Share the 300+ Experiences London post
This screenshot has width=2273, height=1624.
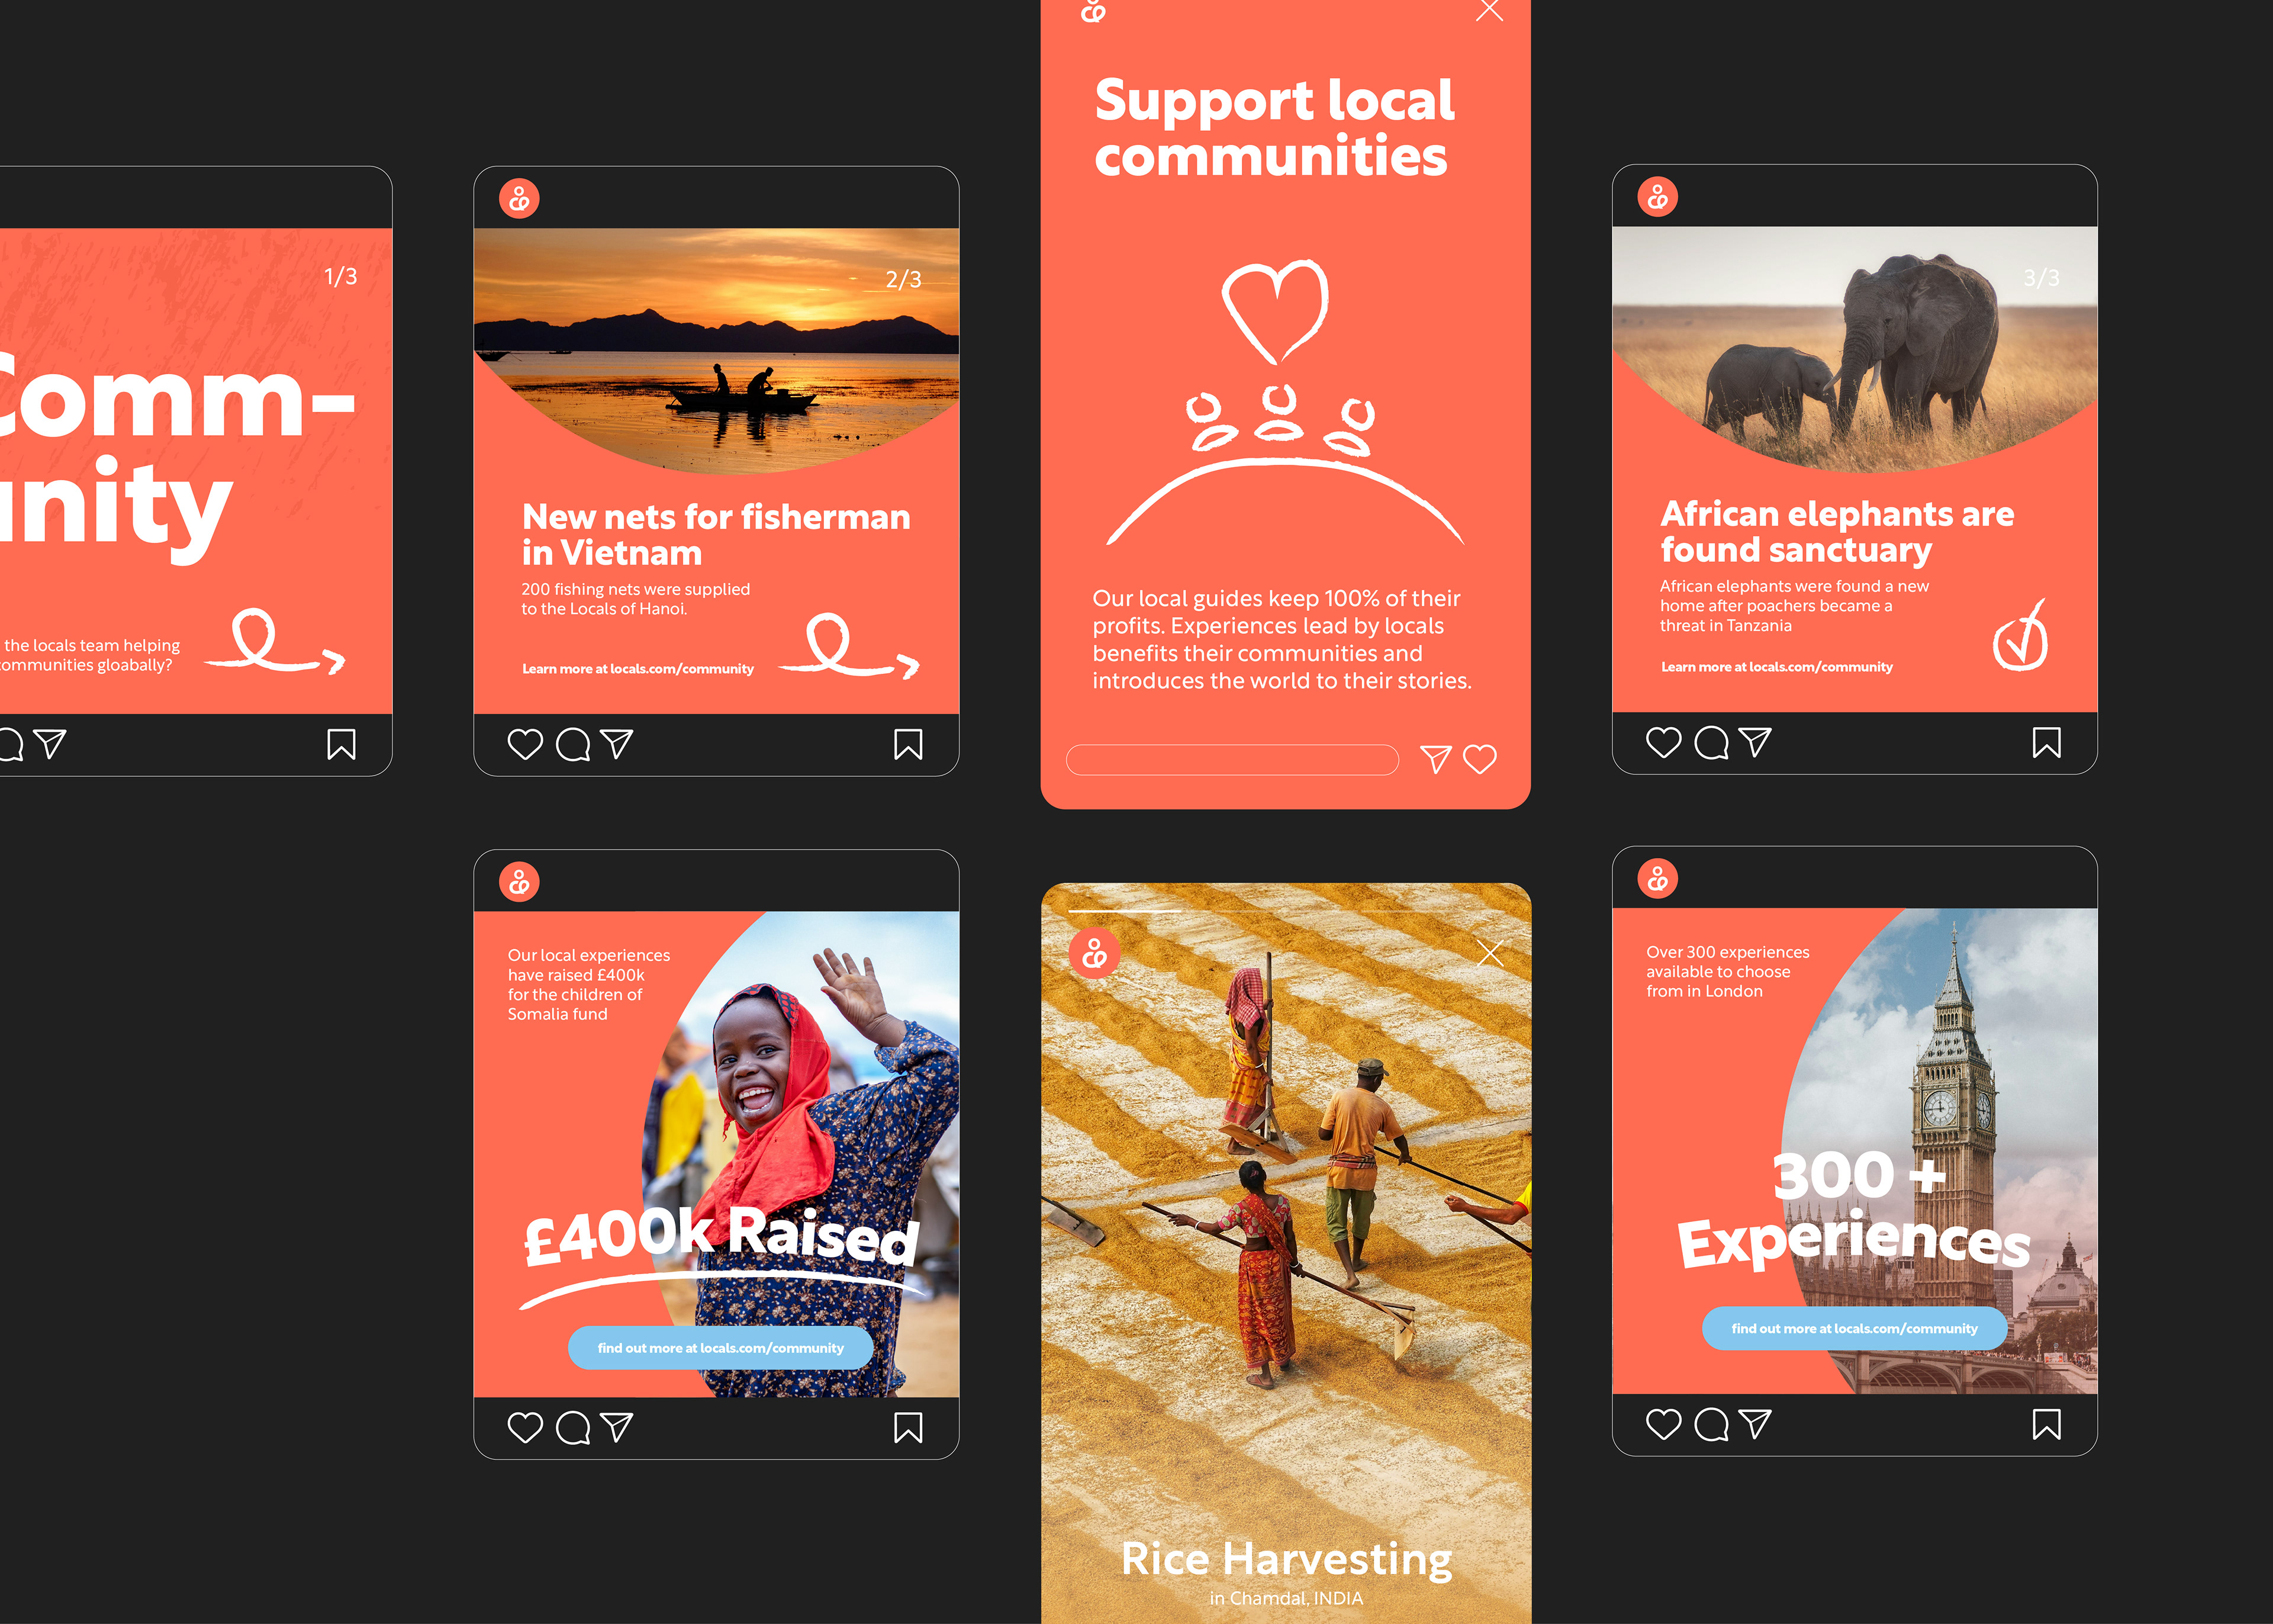point(1755,1424)
